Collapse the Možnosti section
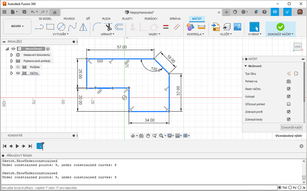The height and width of the screenshot is (191, 307). click(x=246, y=66)
